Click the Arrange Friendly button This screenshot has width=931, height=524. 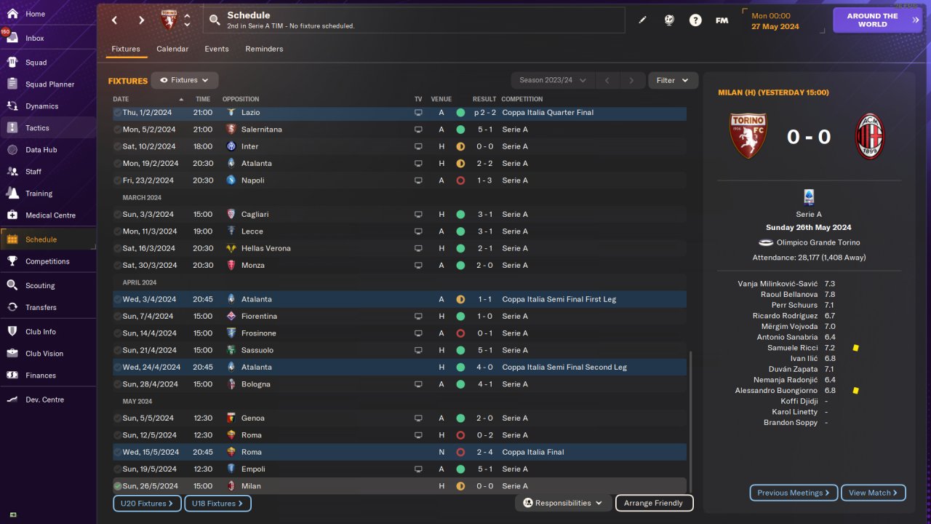pos(654,503)
